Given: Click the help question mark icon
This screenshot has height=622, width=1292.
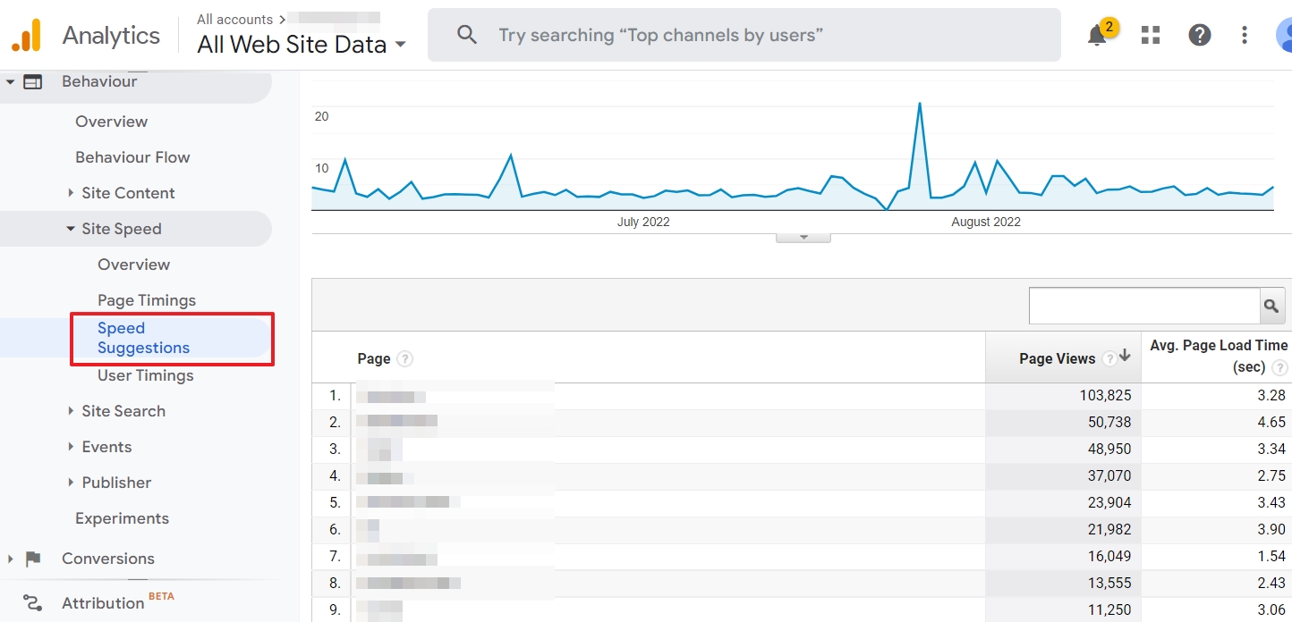Looking at the screenshot, I should tap(1199, 36).
